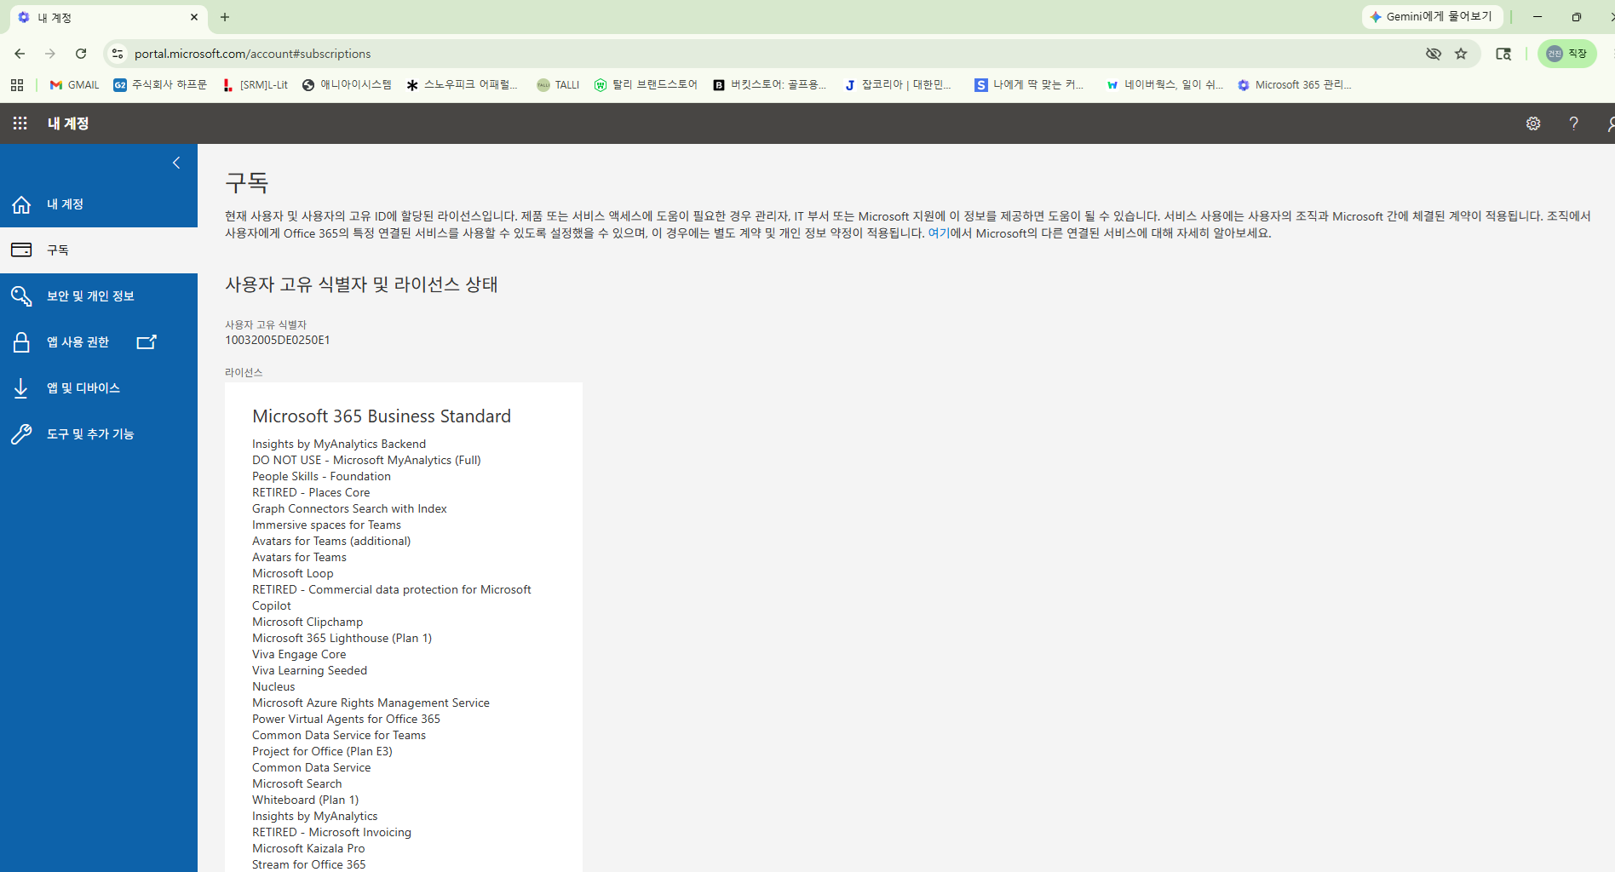The height and width of the screenshot is (872, 1615).
Task: Open the 탈리 브랜드스토어 bookmark
Action: (x=646, y=85)
